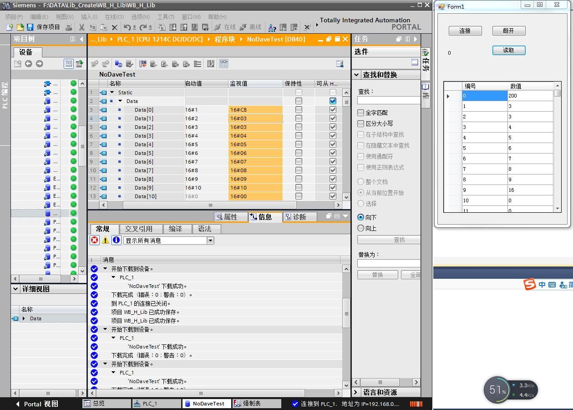Expand the 语言和资源 section
The width and height of the screenshot is (573, 410).
356,392
